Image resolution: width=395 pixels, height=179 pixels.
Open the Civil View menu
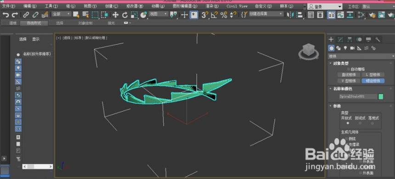(x=237, y=6)
